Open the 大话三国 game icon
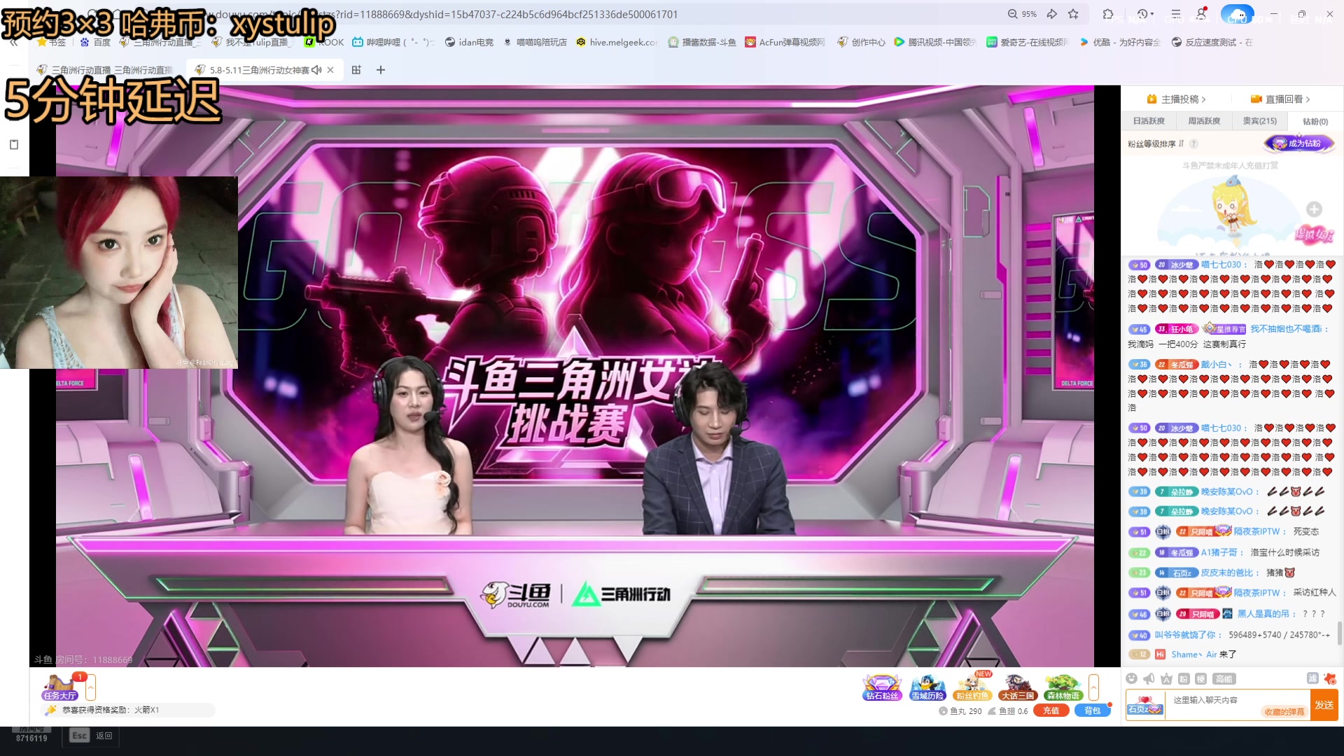The width and height of the screenshot is (1344, 756). click(x=1018, y=687)
